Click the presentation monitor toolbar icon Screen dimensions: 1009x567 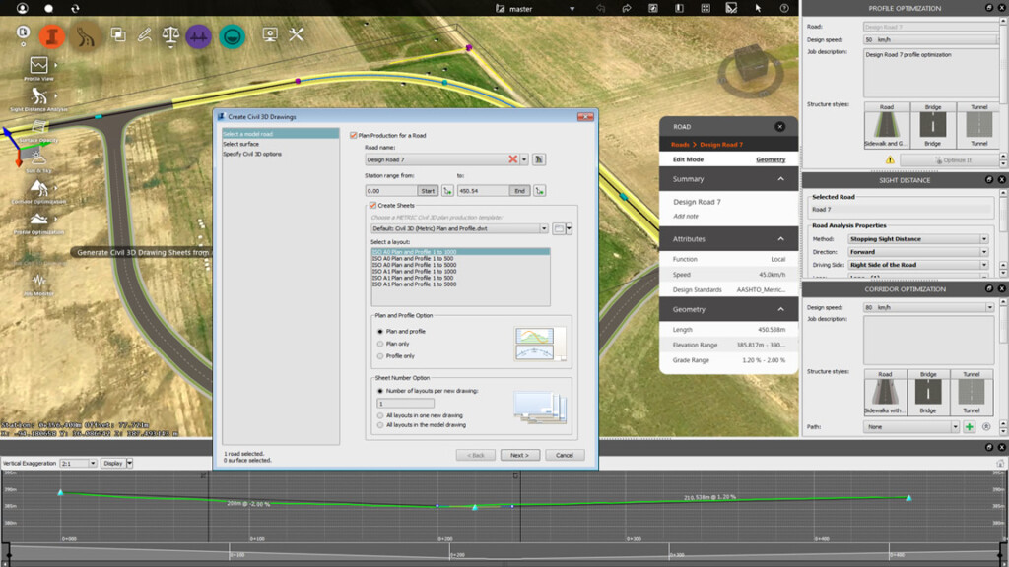click(x=270, y=34)
